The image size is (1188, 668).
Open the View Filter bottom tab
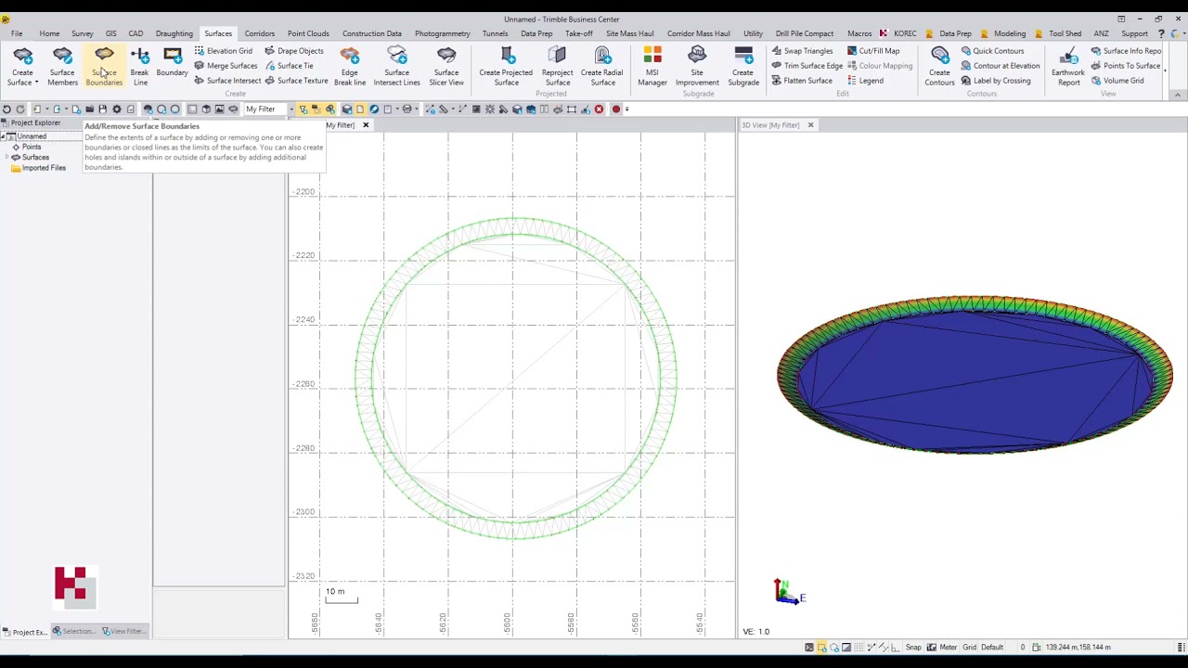click(123, 632)
